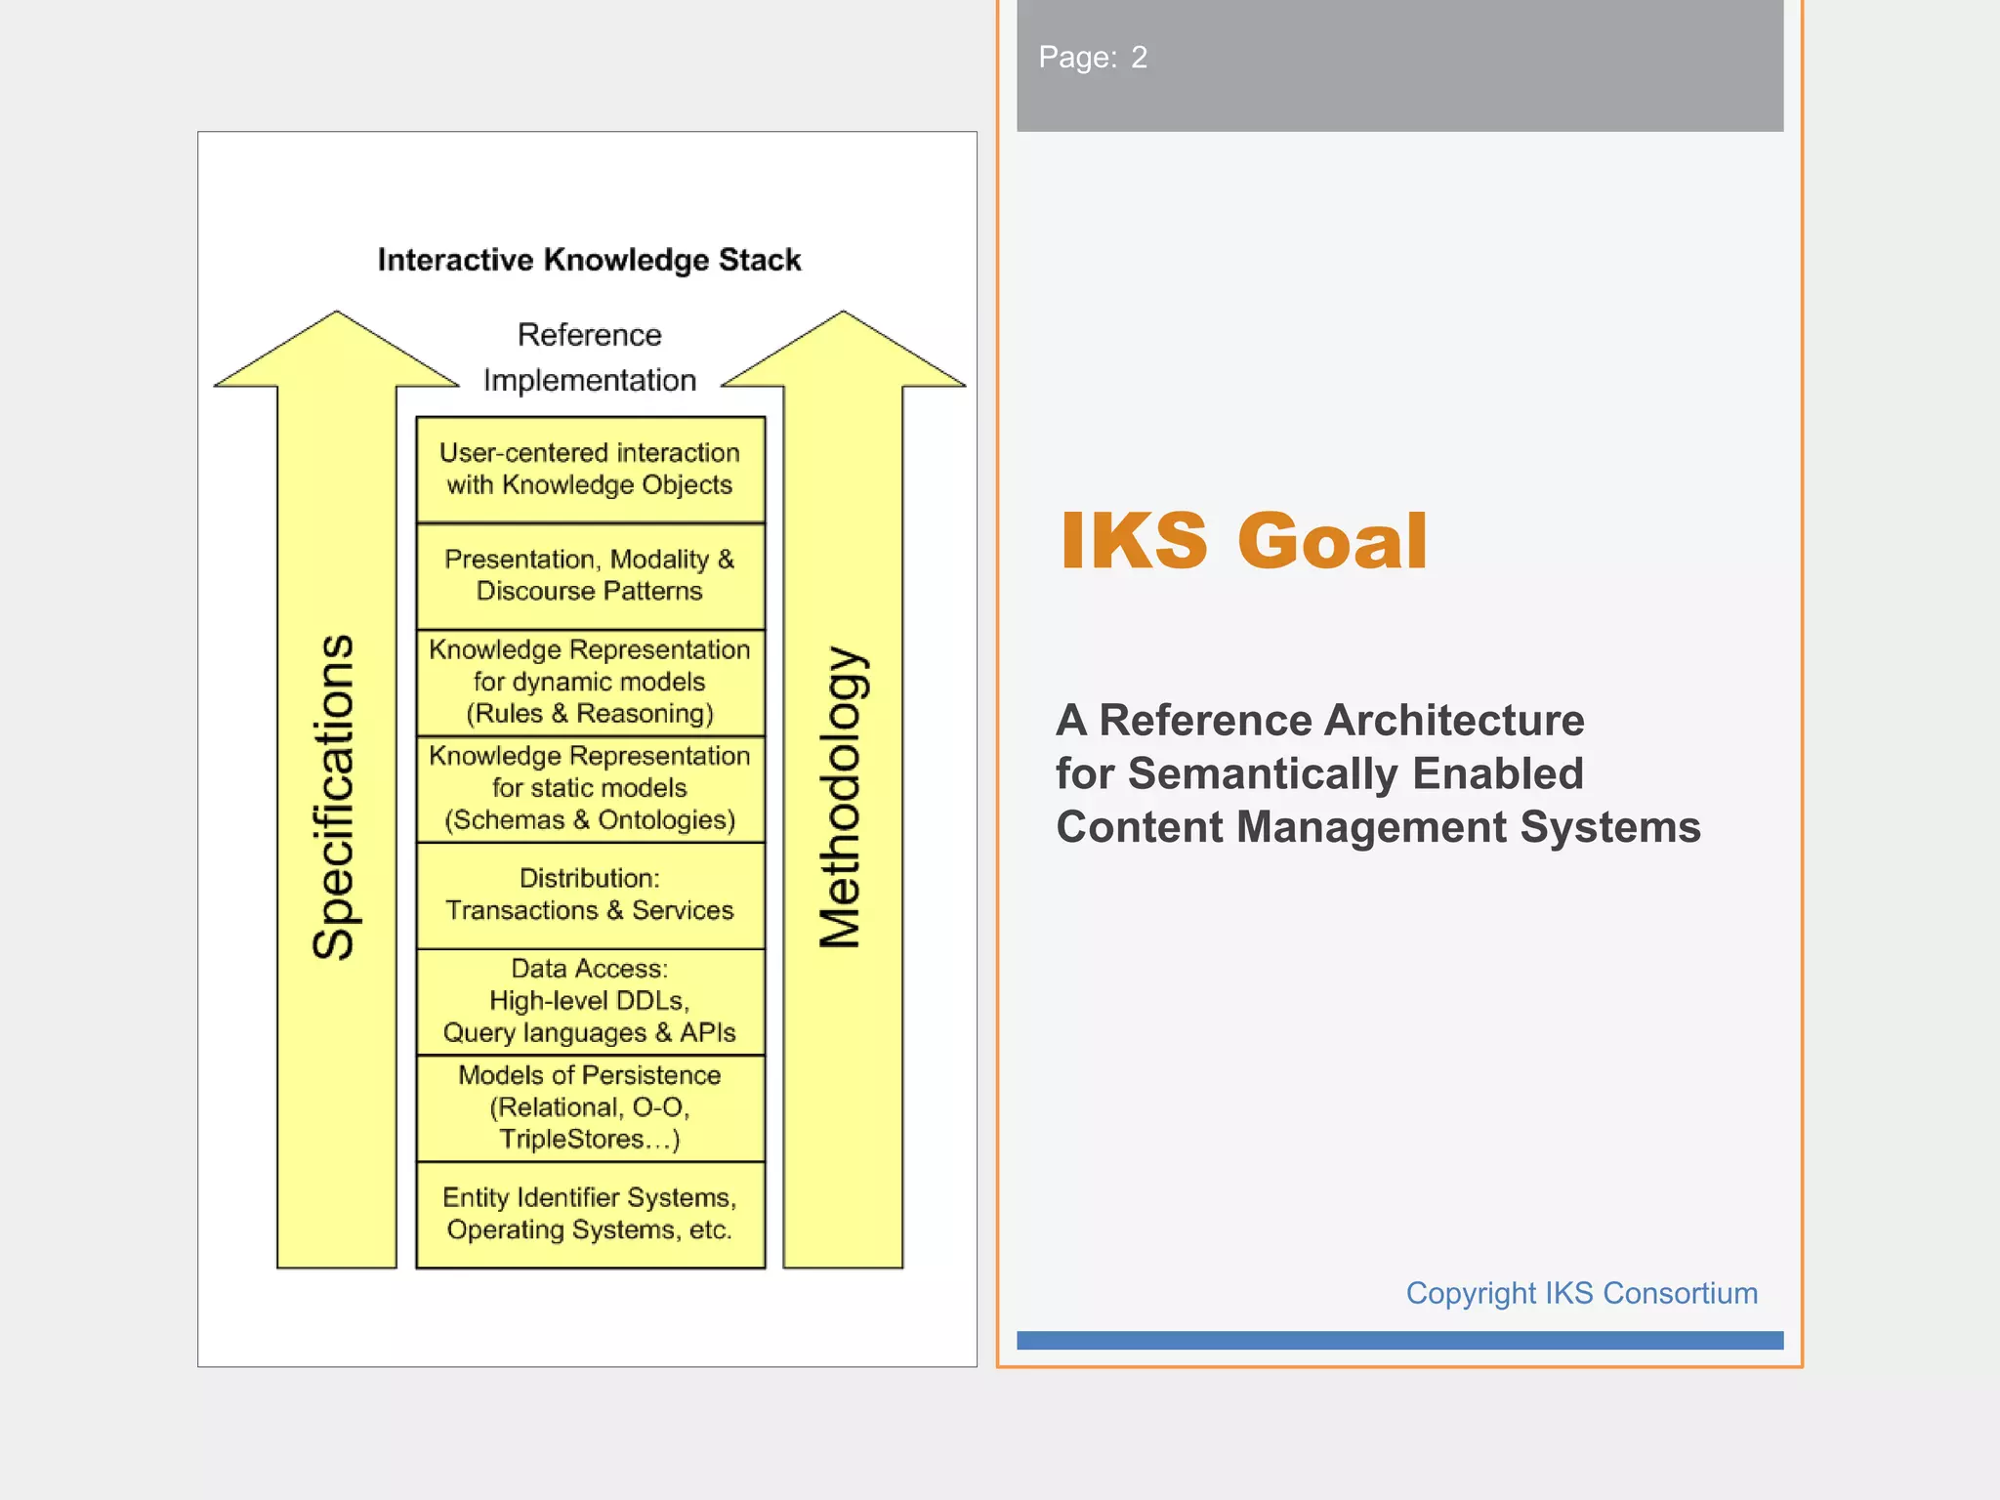Select the Models of Persistence box
The height and width of the screenshot is (1500, 2000).
[x=590, y=1107]
